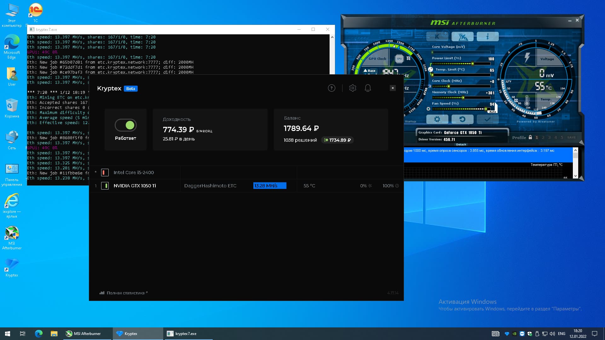Open Fan Speed user-defined settings gear
The height and width of the screenshot is (340, 605).
[x=428, y=109]
